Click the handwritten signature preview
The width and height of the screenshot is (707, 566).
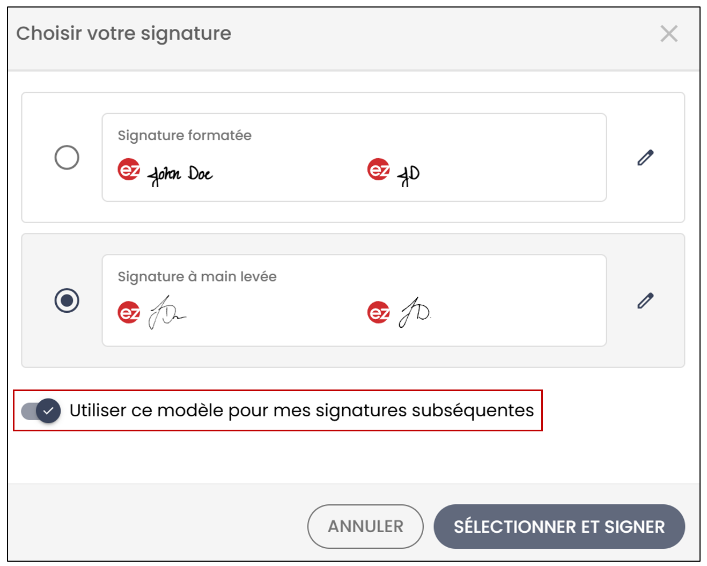167,312
